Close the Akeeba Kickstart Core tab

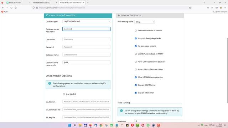click(x=57, y=2)
